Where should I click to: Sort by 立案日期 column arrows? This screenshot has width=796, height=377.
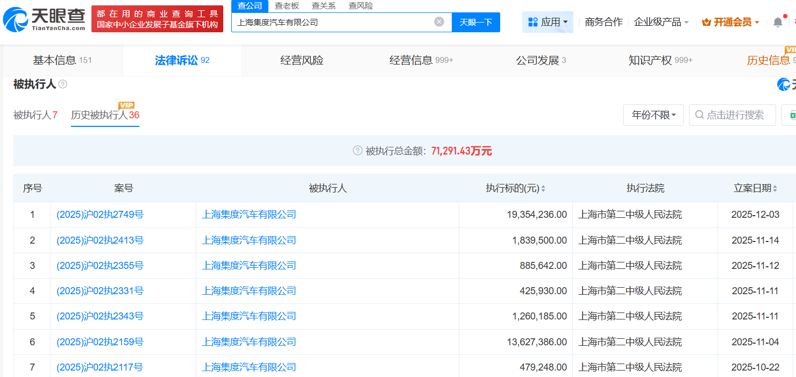tap(775, 189)
